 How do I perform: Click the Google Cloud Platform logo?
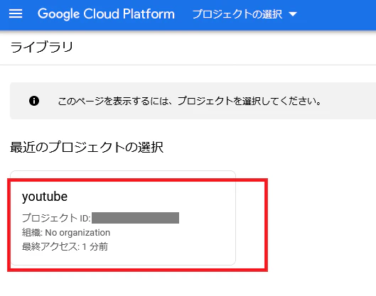pyautogui.click(x=106, y=14)
